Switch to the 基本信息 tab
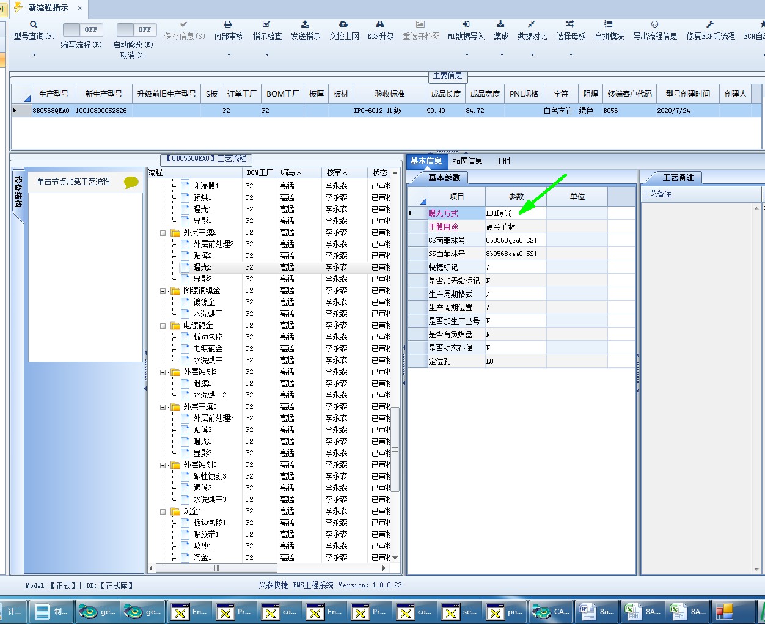 tap(426, 161)
